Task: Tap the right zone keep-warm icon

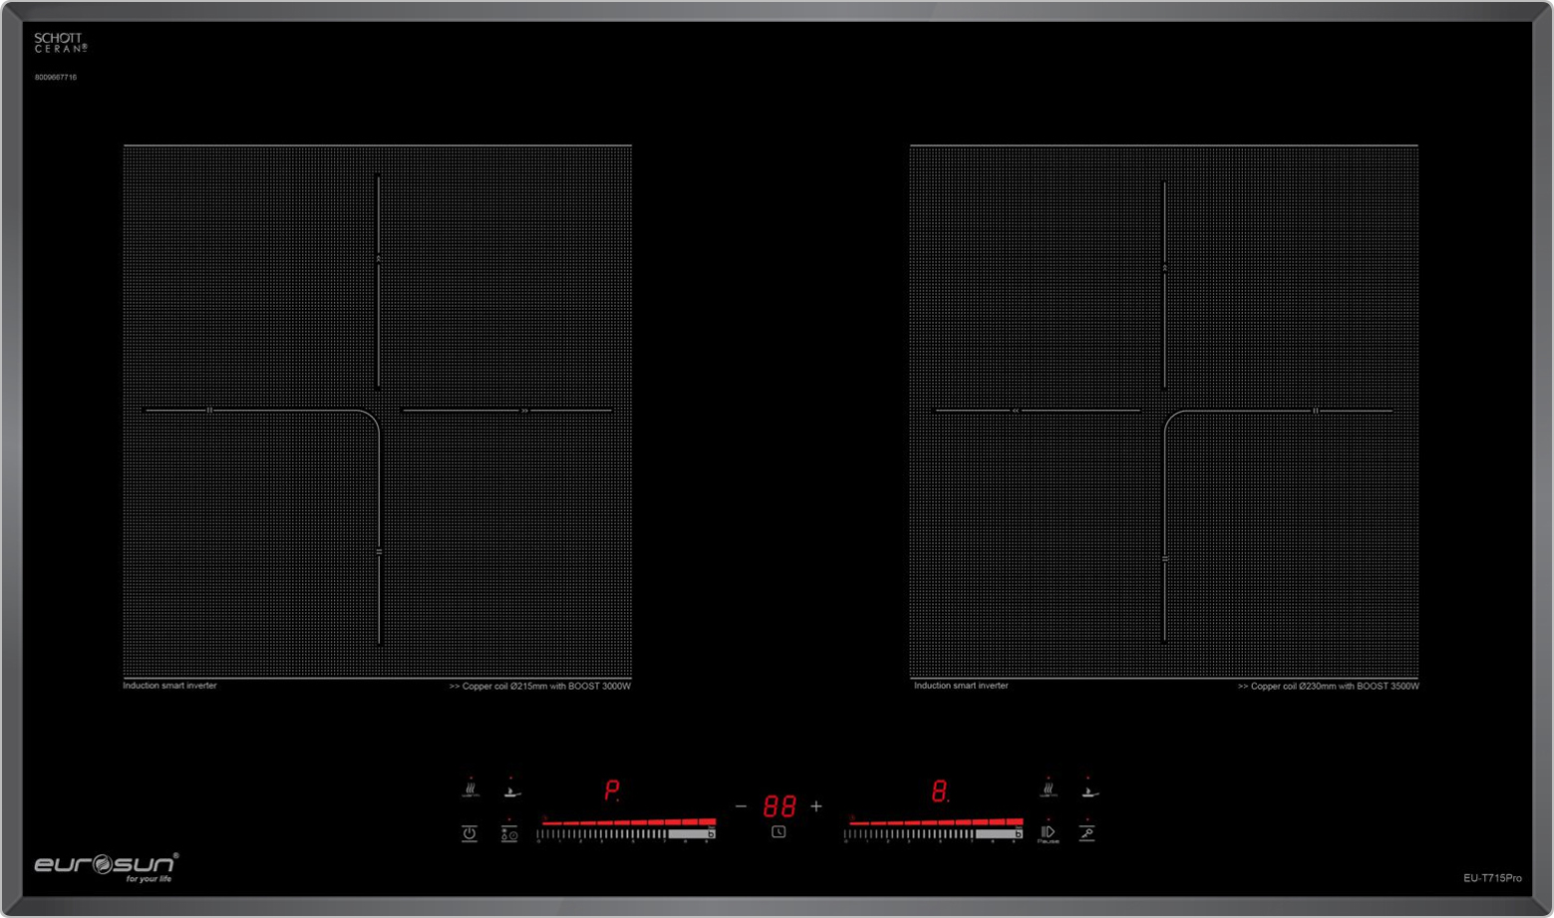Action: point(1048,789)
